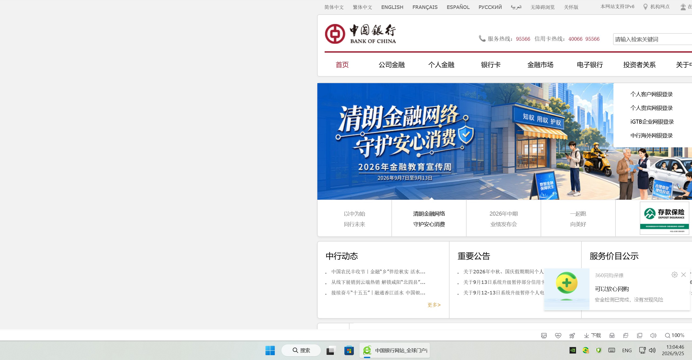Open the 100% zoom level control
The image size is (692, 360).
[675, 335]
